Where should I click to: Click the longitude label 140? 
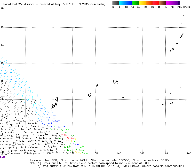click(119, 153)
